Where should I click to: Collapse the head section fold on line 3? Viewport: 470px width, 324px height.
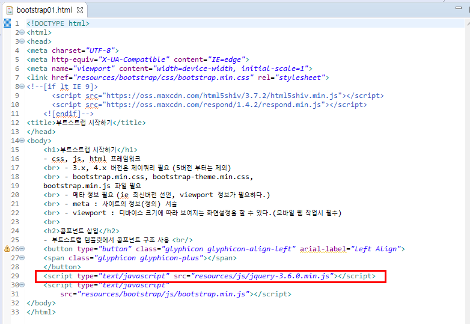pyautogui.click(x=22, y=41)
